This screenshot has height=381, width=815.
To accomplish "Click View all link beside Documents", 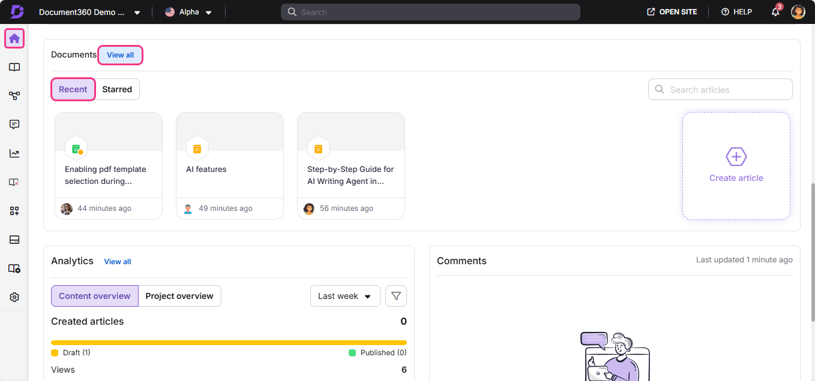I will [120, 55].
